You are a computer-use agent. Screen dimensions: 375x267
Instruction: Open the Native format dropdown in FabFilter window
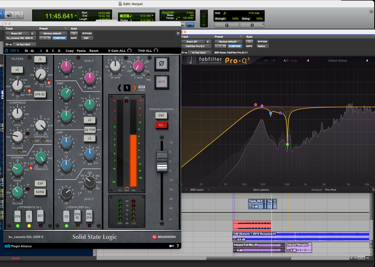click(262, 46)
